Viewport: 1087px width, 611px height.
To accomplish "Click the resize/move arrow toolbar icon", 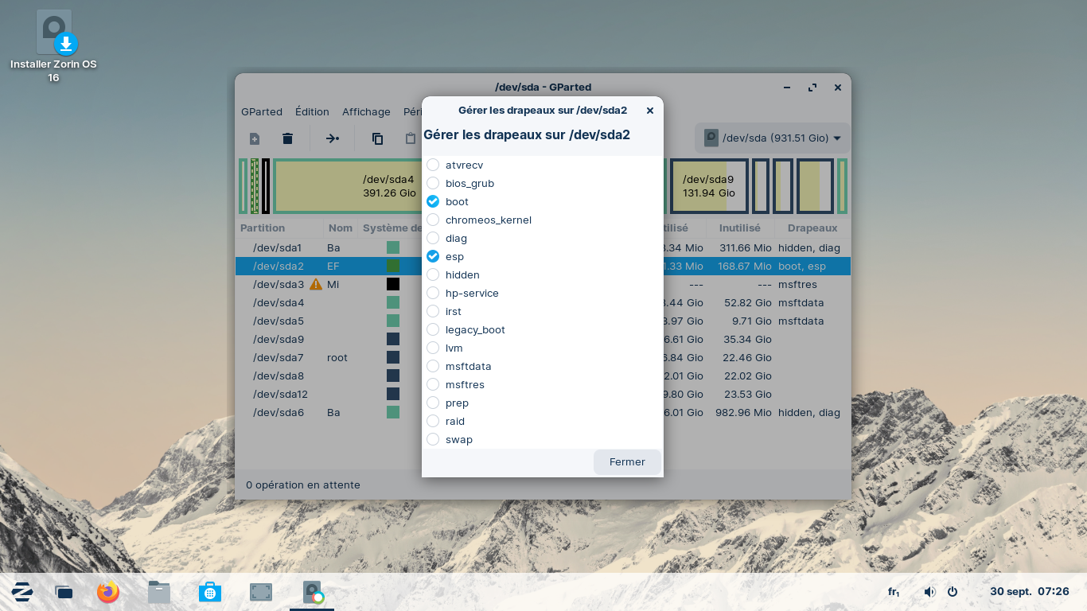I will pyautogui.click(x=333, y=138).
